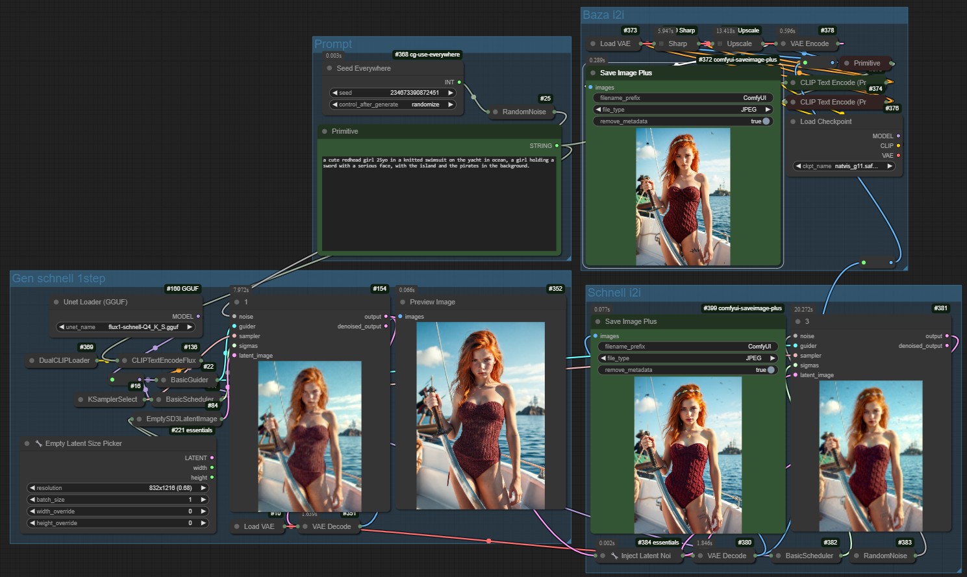
Task: Increase the seed with its right arrow
Action: click(x=451, y=93)
